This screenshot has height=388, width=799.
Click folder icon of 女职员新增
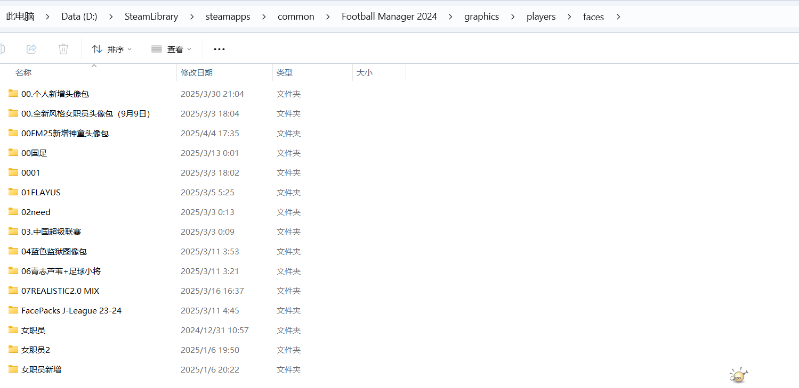click(x=13, y=369)
